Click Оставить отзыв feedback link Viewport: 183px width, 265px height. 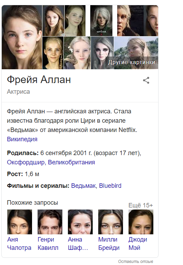point(135,262)
